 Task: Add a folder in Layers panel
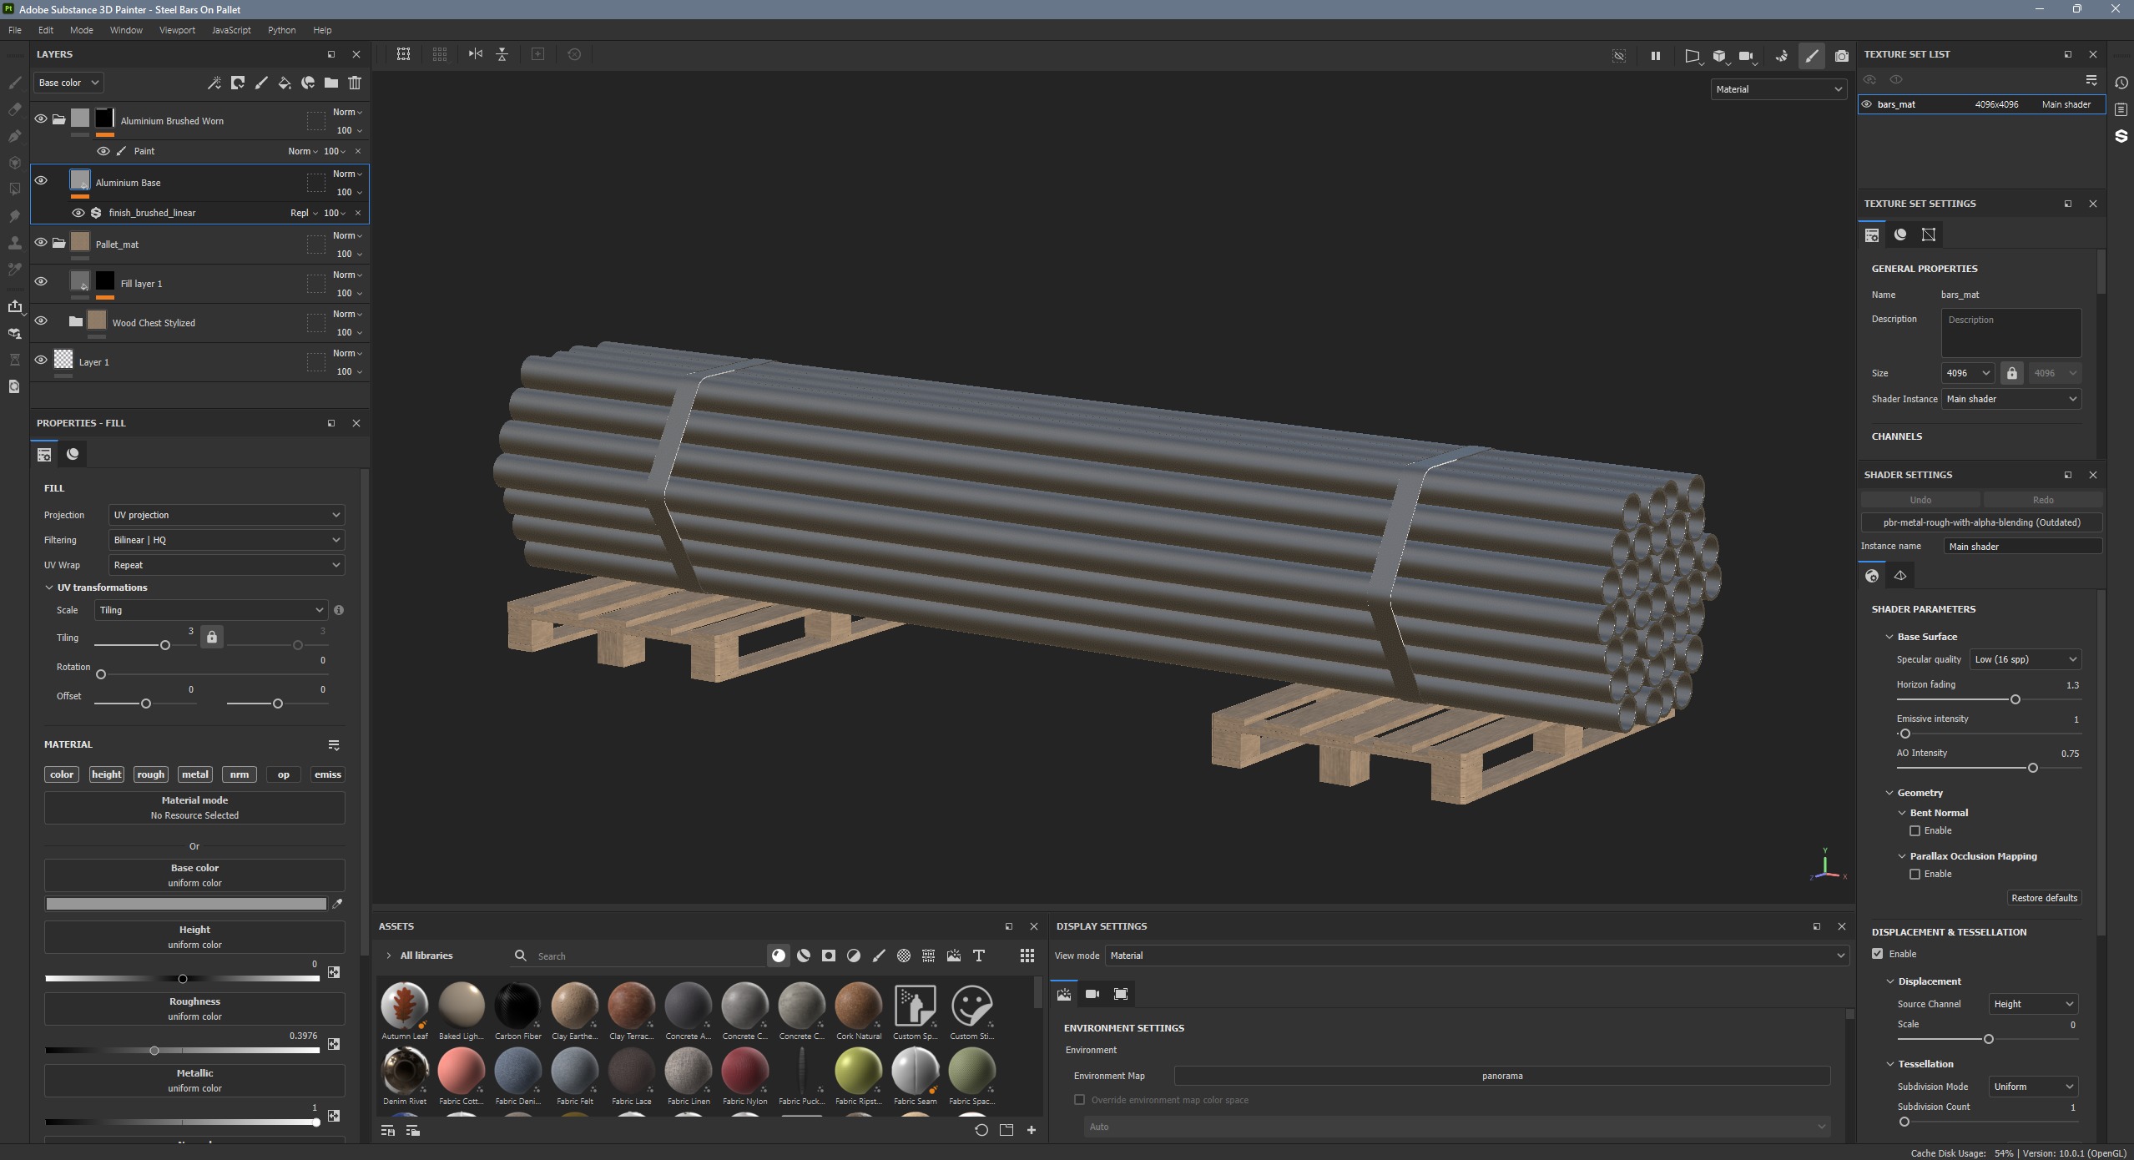[x=331, y=83]
